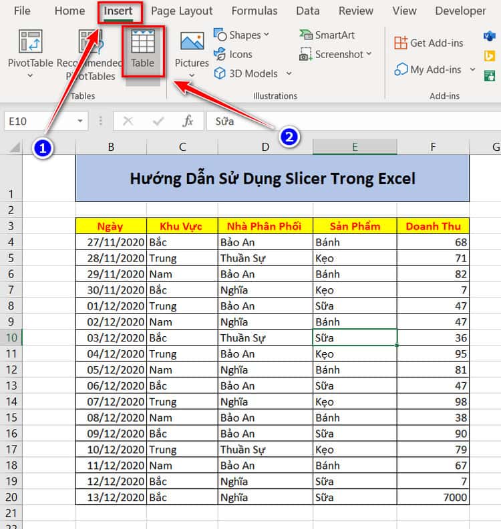Select the date cell 27/11/2020
Image resolution: width=501 pixels, height=529 pixels.
coord(111,242)
